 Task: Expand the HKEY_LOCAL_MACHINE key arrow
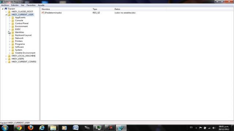[6, 56]
